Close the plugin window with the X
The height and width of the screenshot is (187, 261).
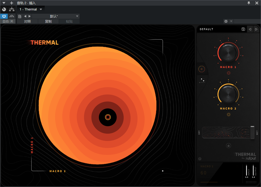(257, 3)
